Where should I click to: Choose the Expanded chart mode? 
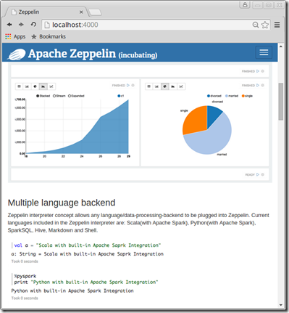tap(76, 96)
